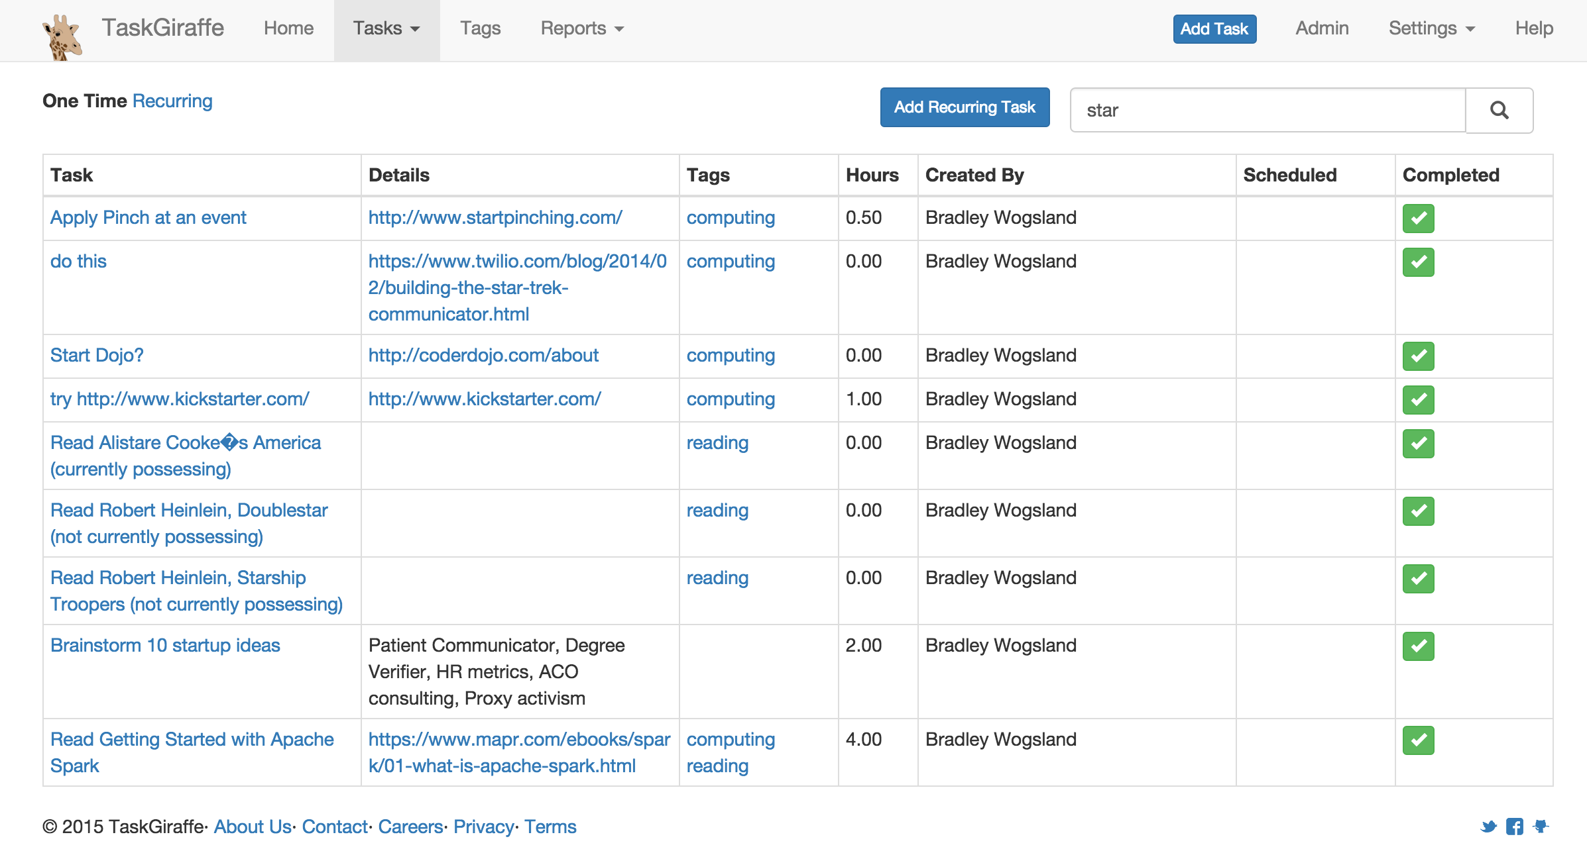Toggle completed check for do this task
Screen dimensions: 1587x853
point(1418,262)
